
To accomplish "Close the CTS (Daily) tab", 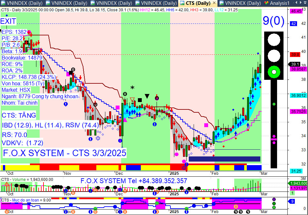I will (214, 3).
